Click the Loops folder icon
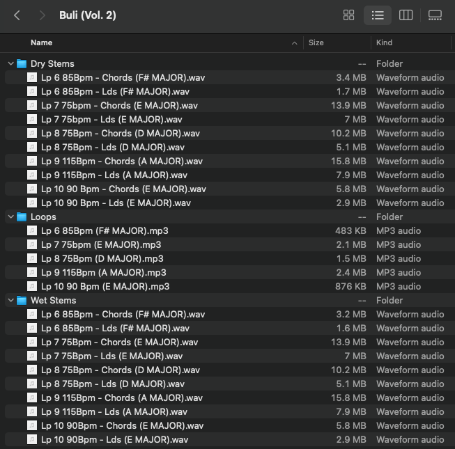The image size is (455, 449). [22, 216]
